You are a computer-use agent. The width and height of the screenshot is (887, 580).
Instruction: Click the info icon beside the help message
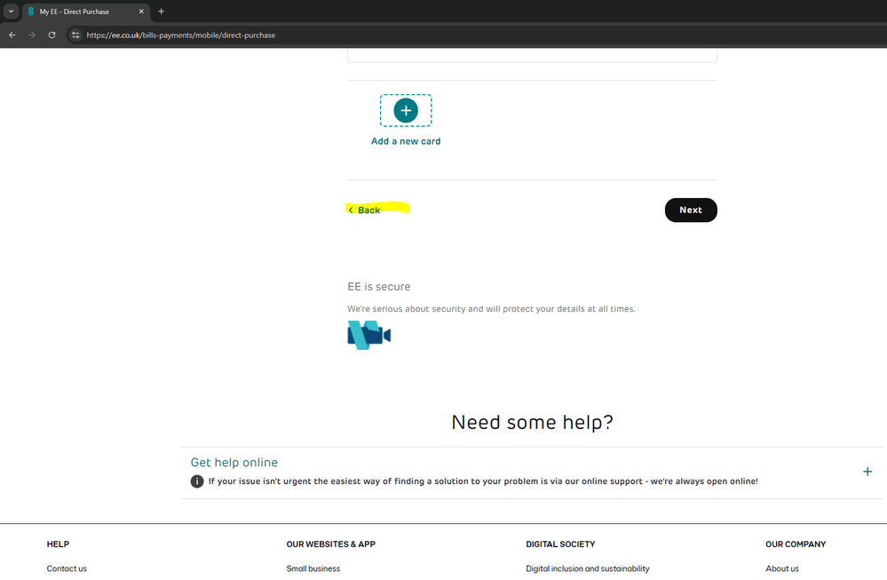tap(197, 481)
